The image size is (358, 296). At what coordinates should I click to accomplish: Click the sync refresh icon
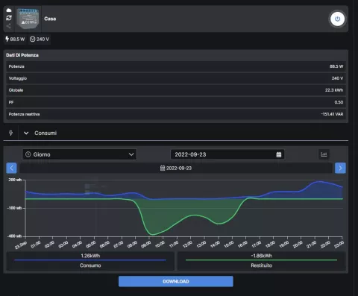[x=9, y=18]
